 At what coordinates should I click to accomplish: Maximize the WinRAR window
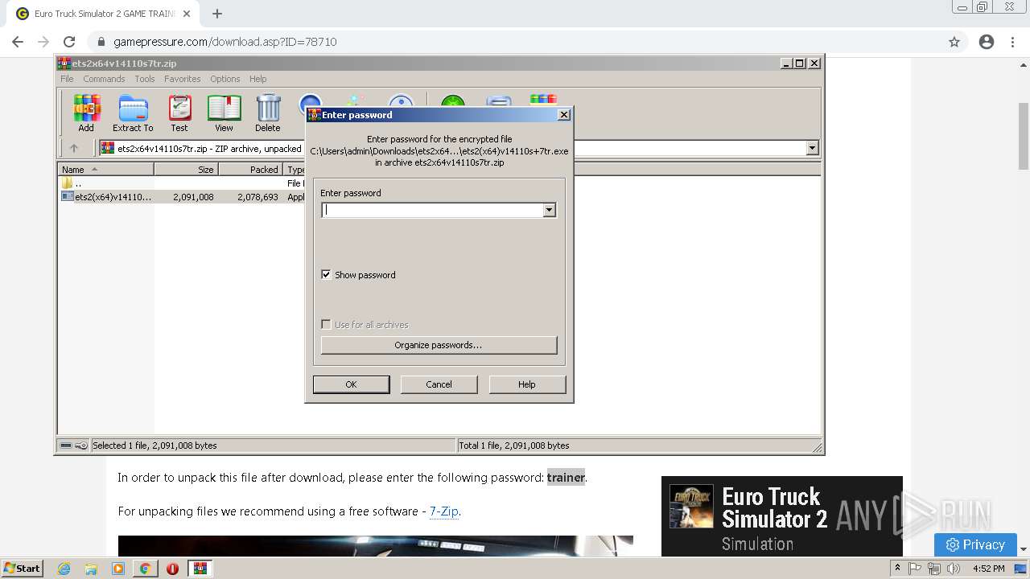(x=800, y=63)
